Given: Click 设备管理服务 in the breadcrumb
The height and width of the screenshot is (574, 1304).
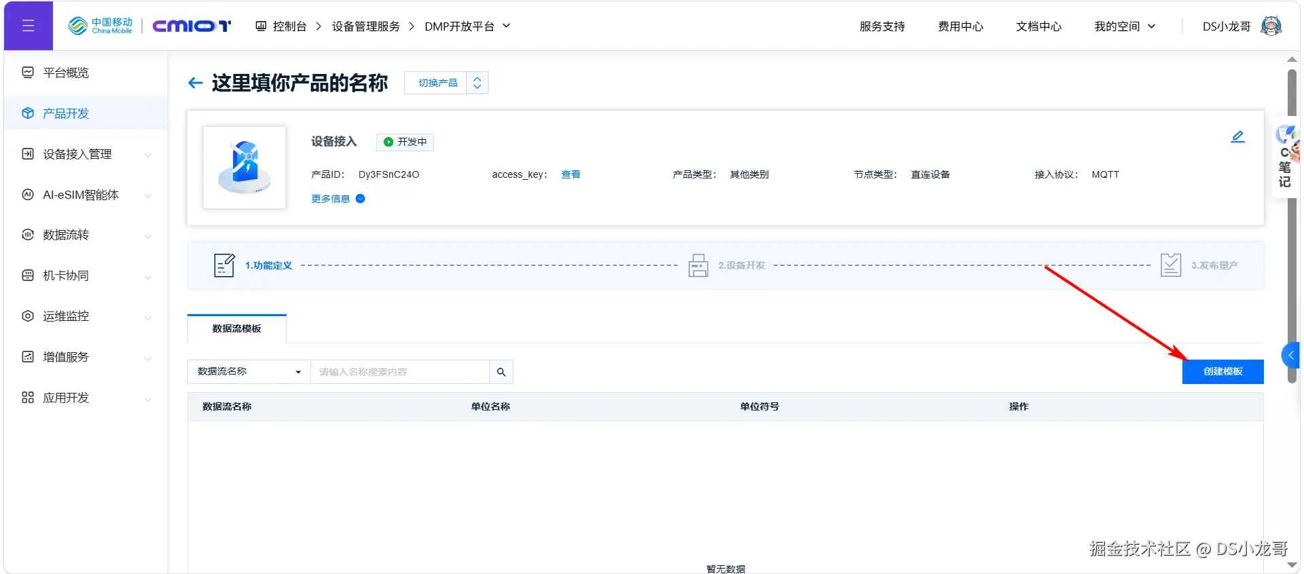Looking at the screenshot, I should [366, 26].
